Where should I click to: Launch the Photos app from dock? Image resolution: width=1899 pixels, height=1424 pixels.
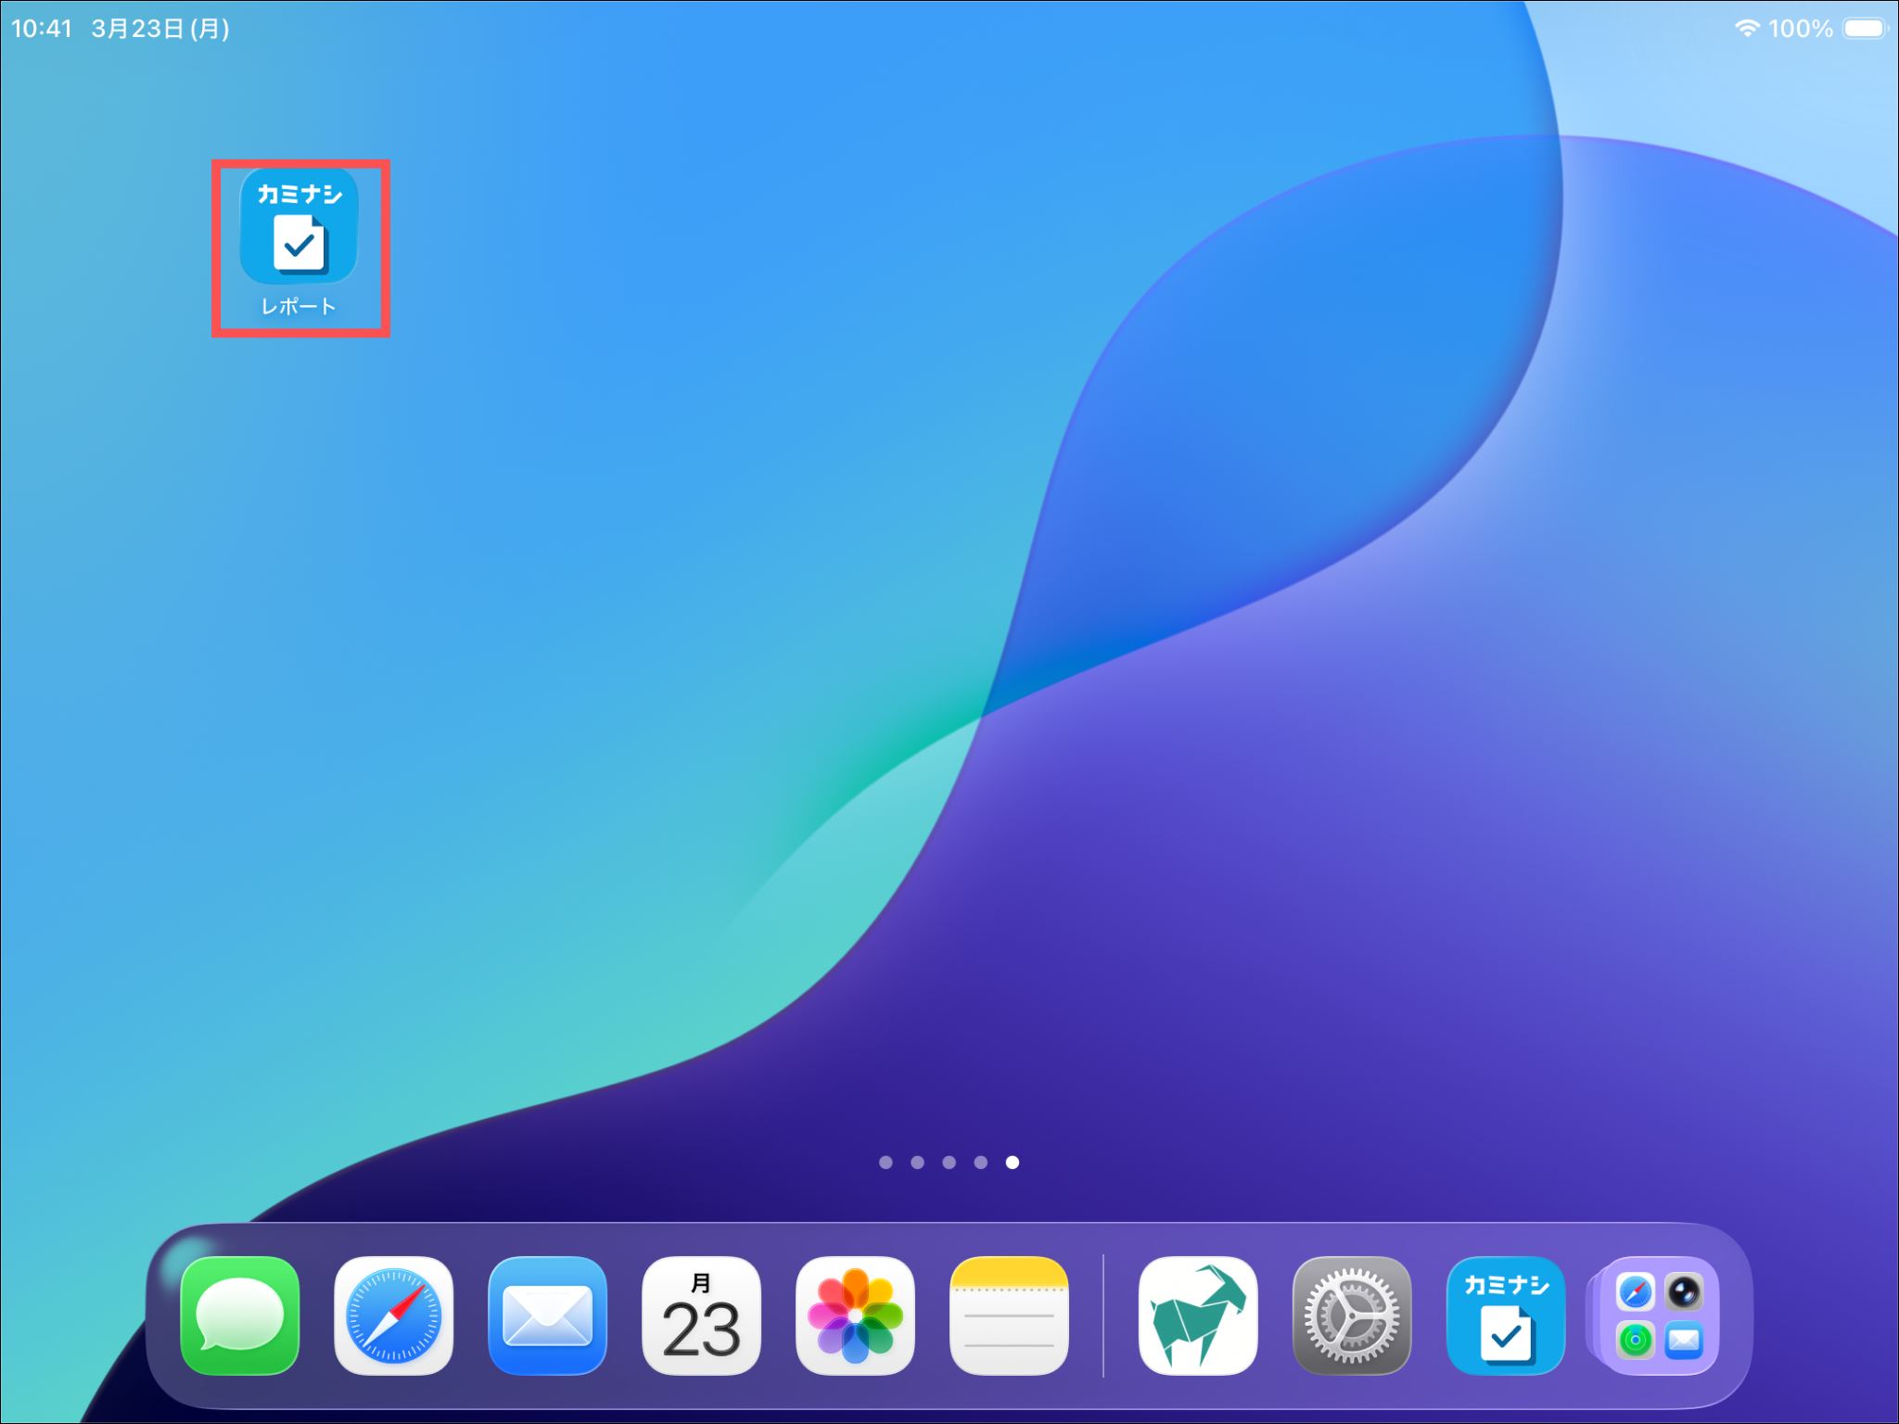pos(855,1315)
